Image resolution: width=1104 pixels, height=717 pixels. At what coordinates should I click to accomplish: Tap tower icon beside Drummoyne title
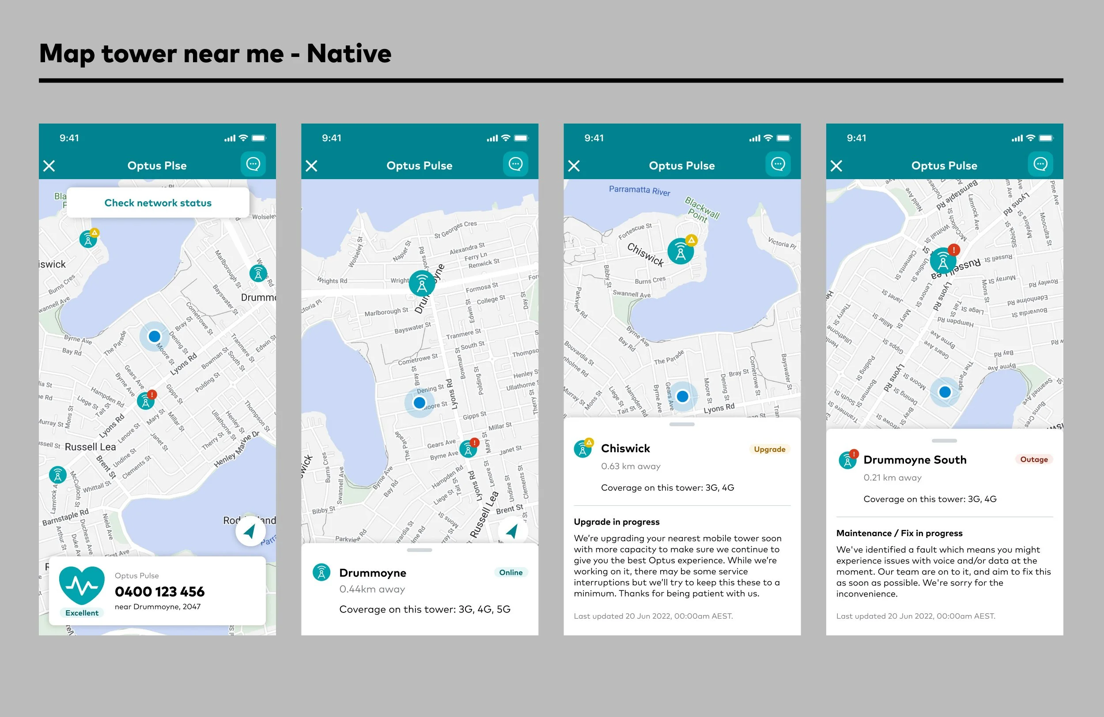pos(321,572)
